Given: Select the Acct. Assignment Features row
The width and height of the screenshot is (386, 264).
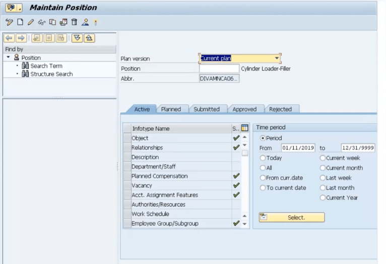Looking at the screenshot, I should (x=181, y=195).
